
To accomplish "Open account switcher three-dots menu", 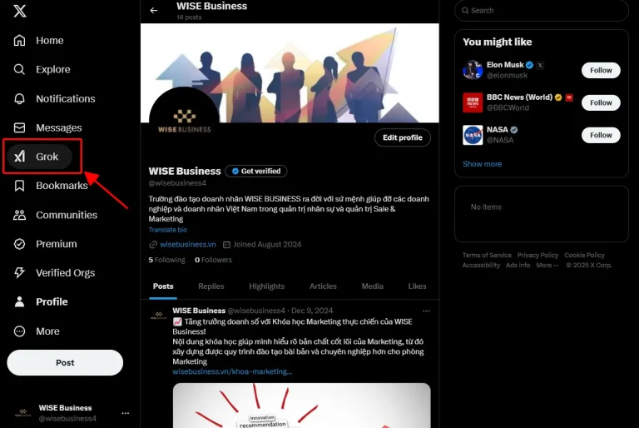I will pos(125,413).
